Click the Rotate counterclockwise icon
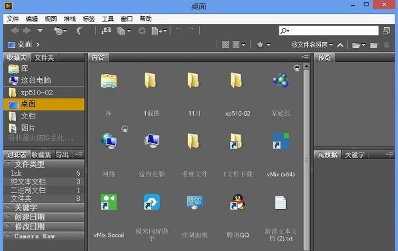 click(179, 31)
